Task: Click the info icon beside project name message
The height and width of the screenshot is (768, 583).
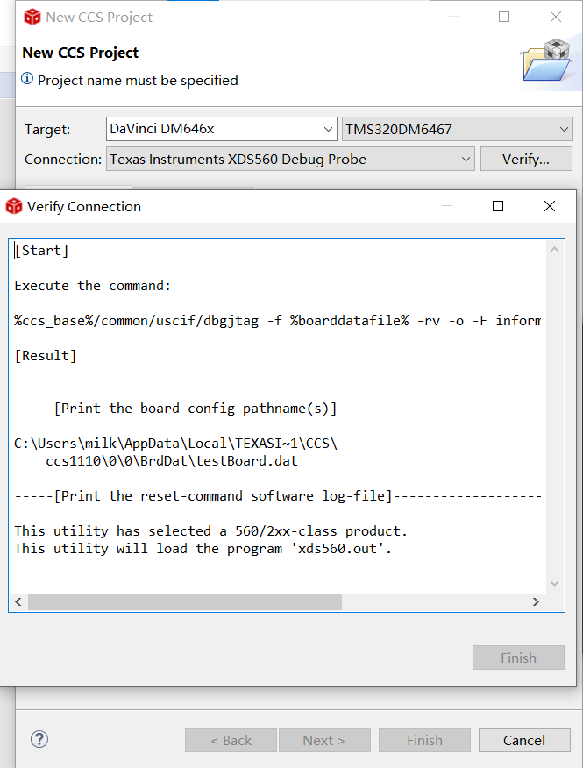Action: point(28,80)
